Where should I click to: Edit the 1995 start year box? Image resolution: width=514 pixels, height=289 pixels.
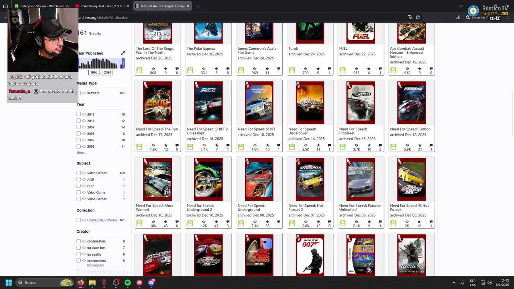coord(94,73)
